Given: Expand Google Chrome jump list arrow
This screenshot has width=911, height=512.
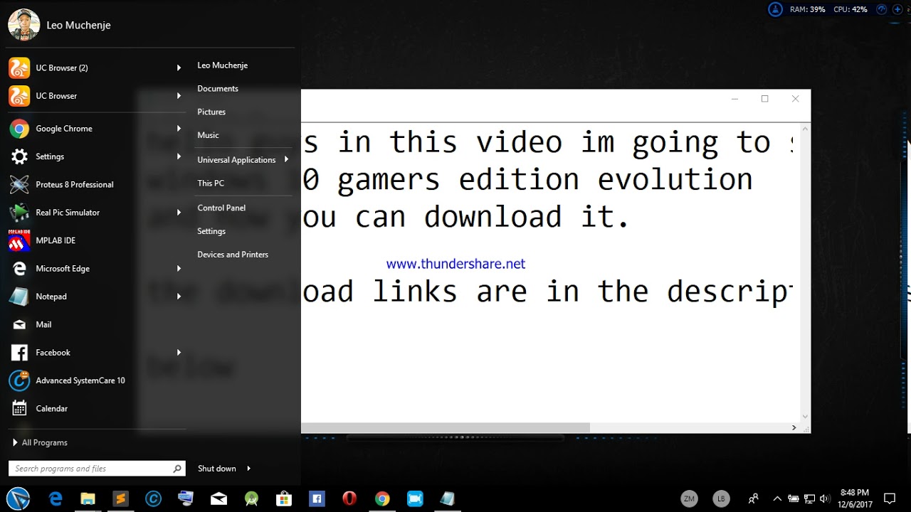Looking at the screenshot, I should [x=179, y=129].
